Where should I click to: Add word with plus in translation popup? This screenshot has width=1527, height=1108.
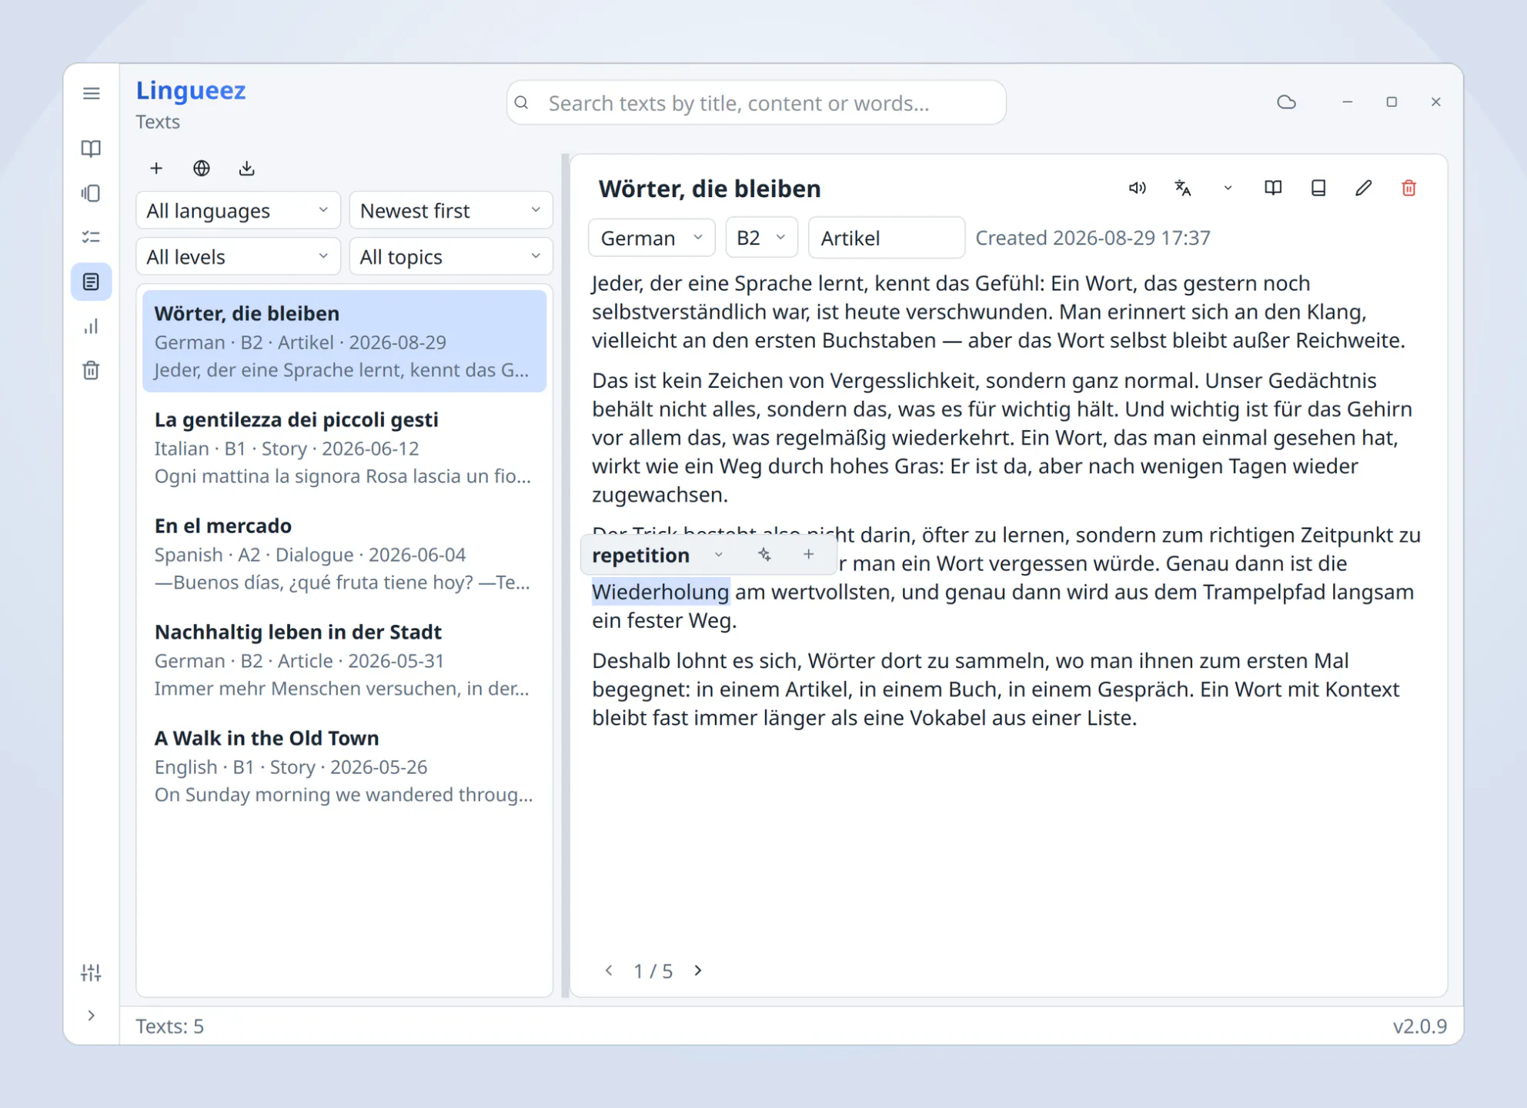[x=808, y=555]
